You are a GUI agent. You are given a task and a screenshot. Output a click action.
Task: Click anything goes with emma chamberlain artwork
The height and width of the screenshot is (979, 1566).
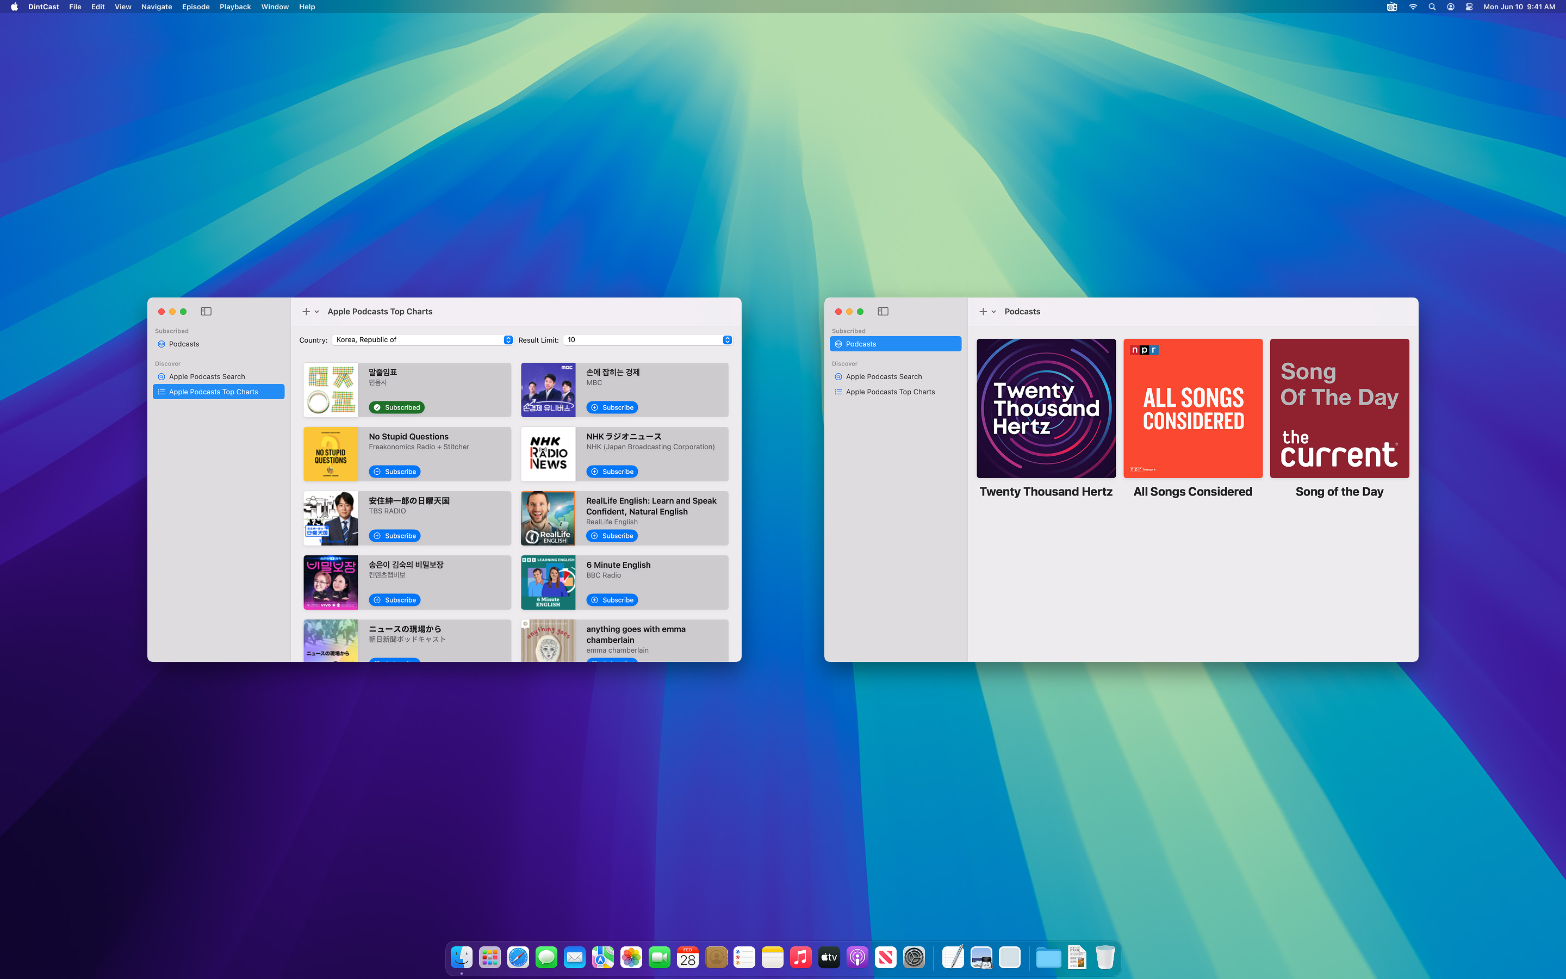(x=548, y=640)
